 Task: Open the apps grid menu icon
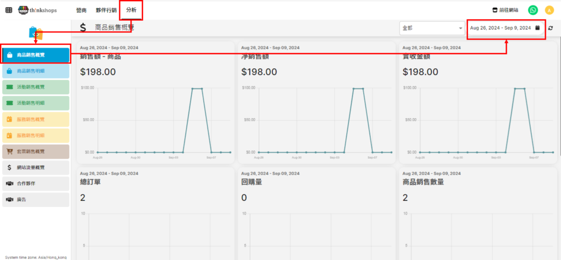pyautogui.click(x=9, y=10)
